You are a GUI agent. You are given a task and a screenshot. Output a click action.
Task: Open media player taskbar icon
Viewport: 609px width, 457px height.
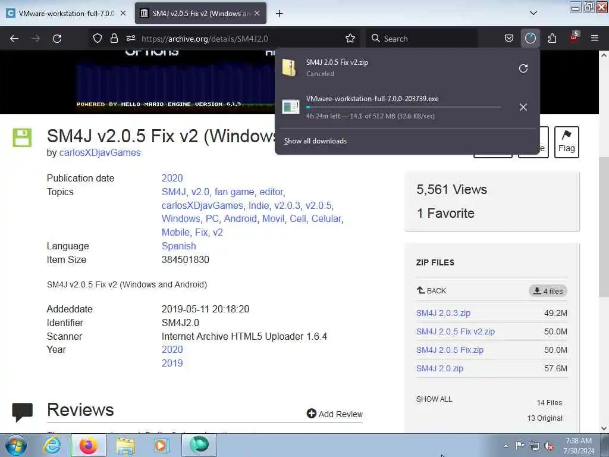[x=161, y=445]
